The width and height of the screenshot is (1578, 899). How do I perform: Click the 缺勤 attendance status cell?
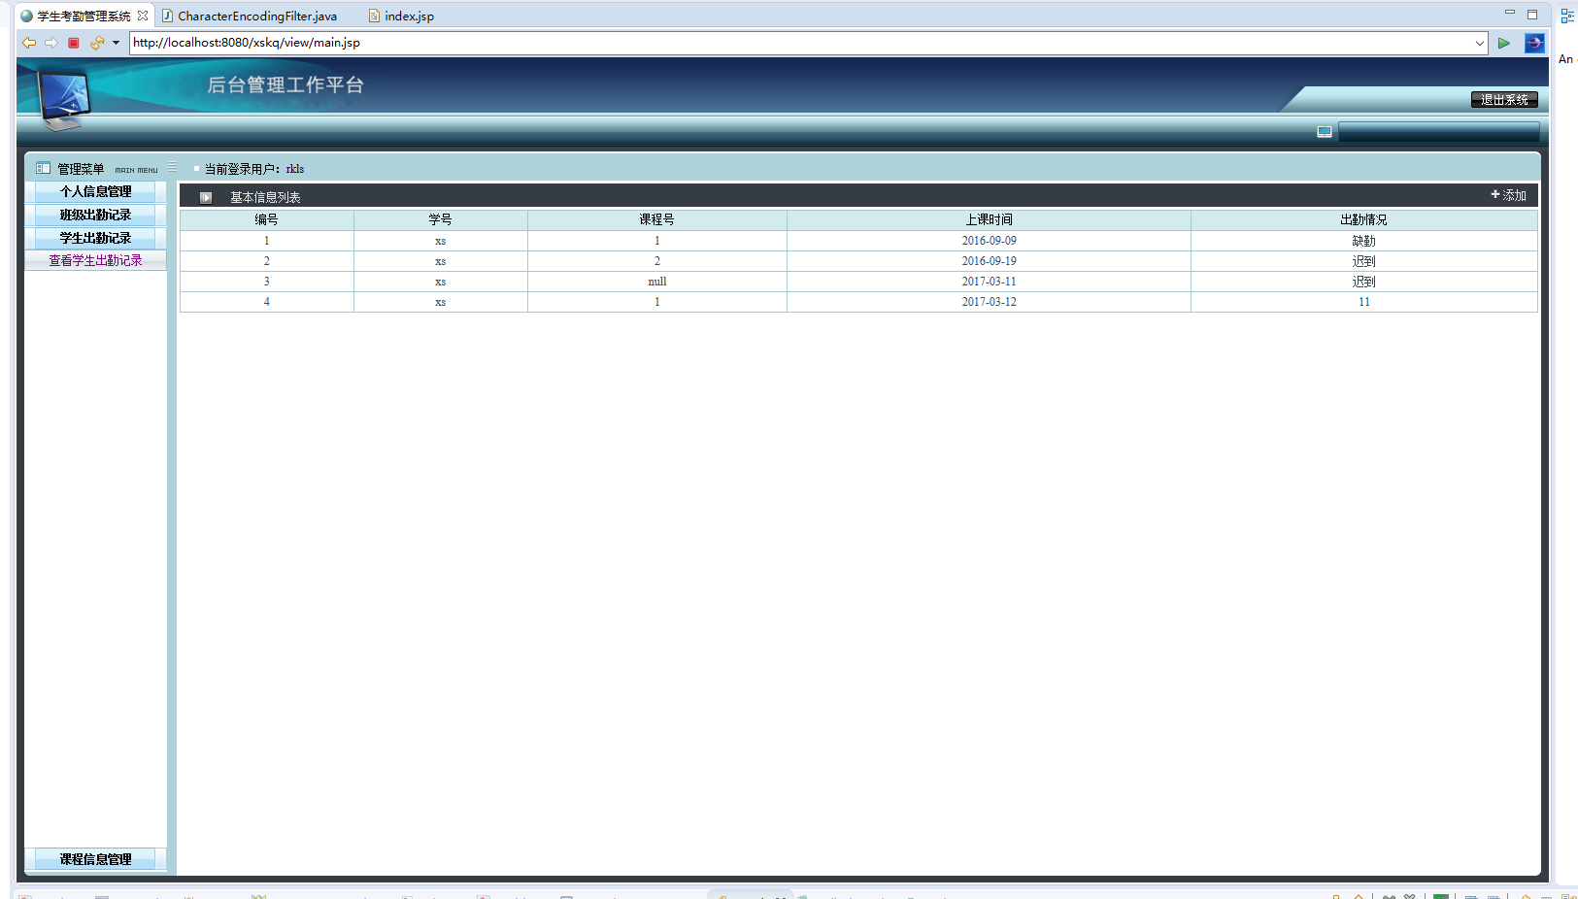[1364, 241]
